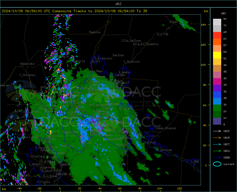Select the yellow 51-54 dBZ legend swatch
The width and height of the screenshot is (237, 192).
tap(217, 55)
